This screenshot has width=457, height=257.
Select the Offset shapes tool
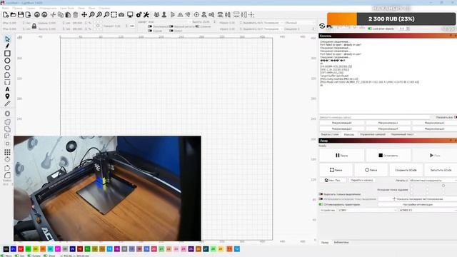point(7,114)
